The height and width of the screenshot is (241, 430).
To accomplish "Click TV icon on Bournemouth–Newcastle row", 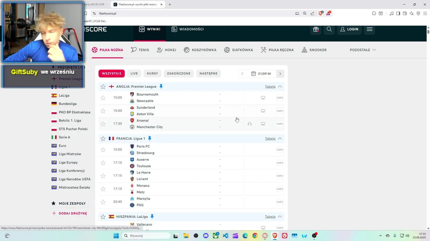I will pos(263,98).
